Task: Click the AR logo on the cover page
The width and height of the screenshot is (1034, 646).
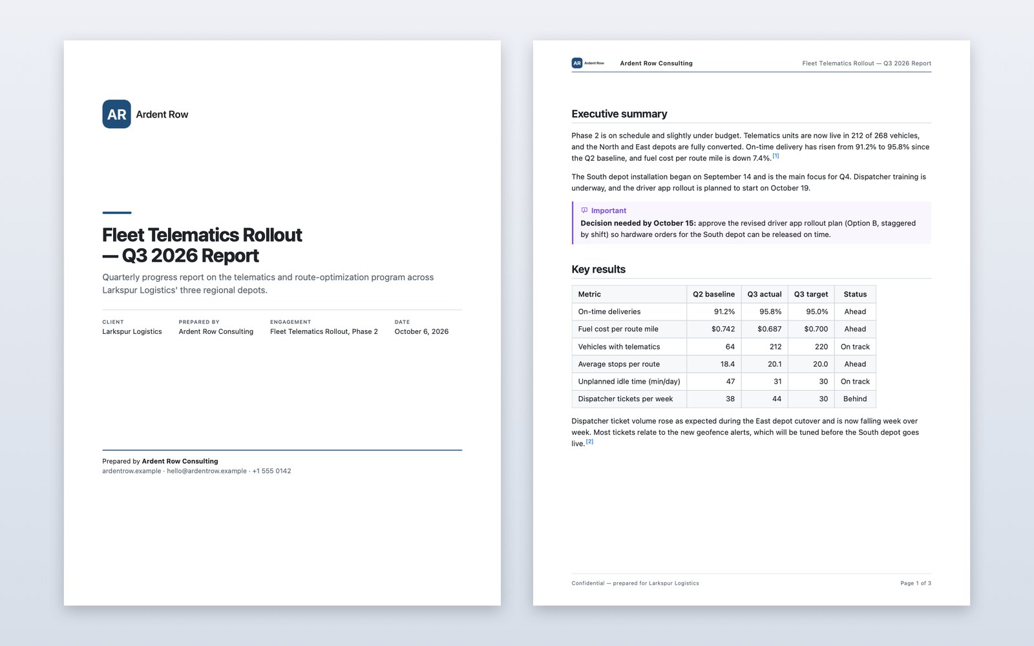Action: 116,114
